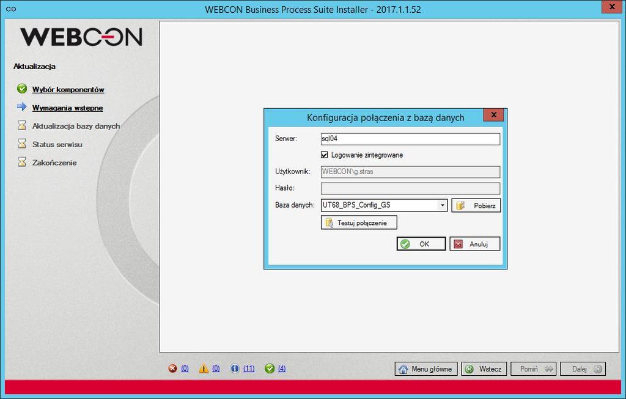Click the green checkmark beside Wybór komponentów
Screen dimensions: 626x399
coord(22,89)
